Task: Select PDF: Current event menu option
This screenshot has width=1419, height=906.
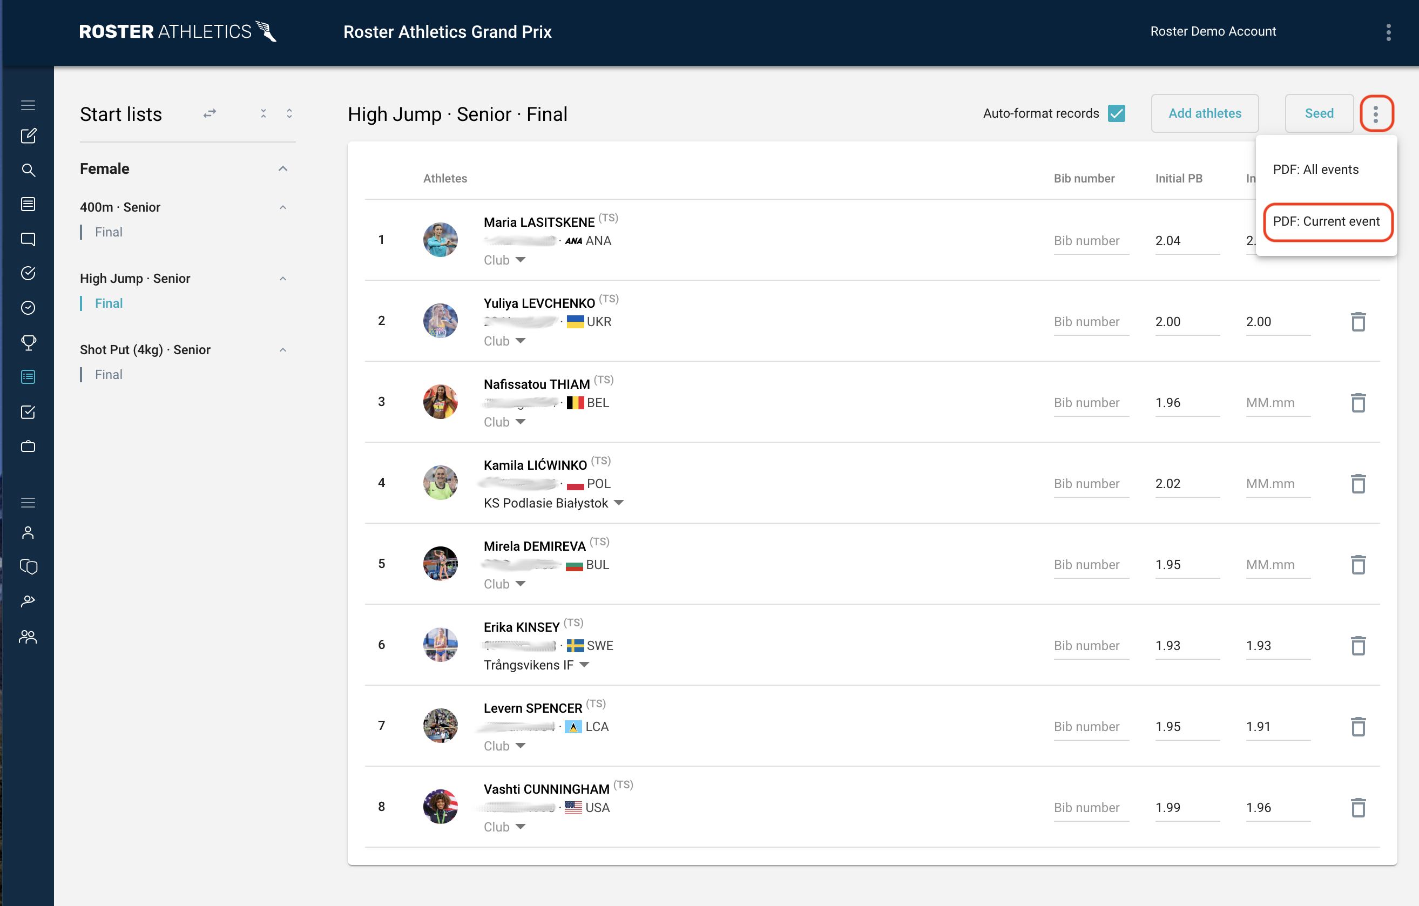Action: (x=1326, y=221)
